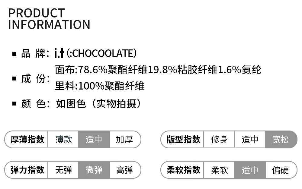Click the 柔软指数 label
The width and height of the screenshot is (302, 189).
[183, 170]
